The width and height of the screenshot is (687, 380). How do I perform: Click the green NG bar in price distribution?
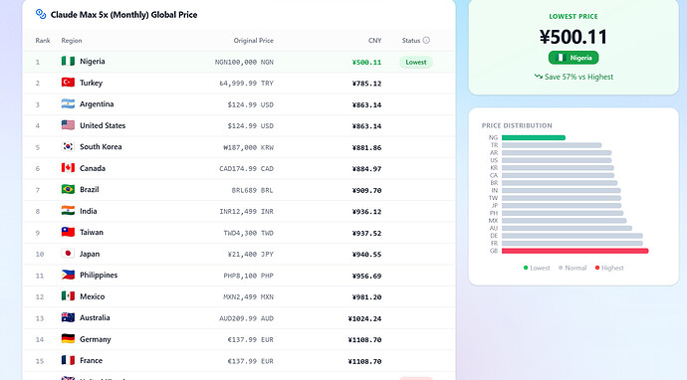coord(534,137)
